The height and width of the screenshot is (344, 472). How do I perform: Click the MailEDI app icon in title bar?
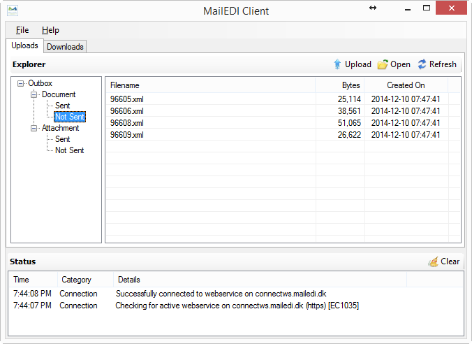pyautogui.click(x=13, y=10)
